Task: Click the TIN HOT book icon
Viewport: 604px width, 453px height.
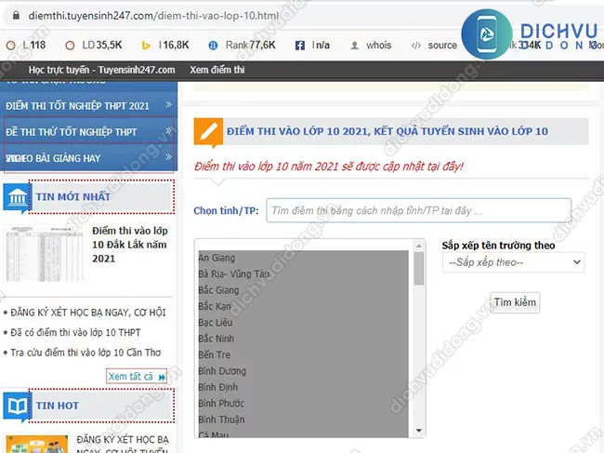Action: point(17,406)
